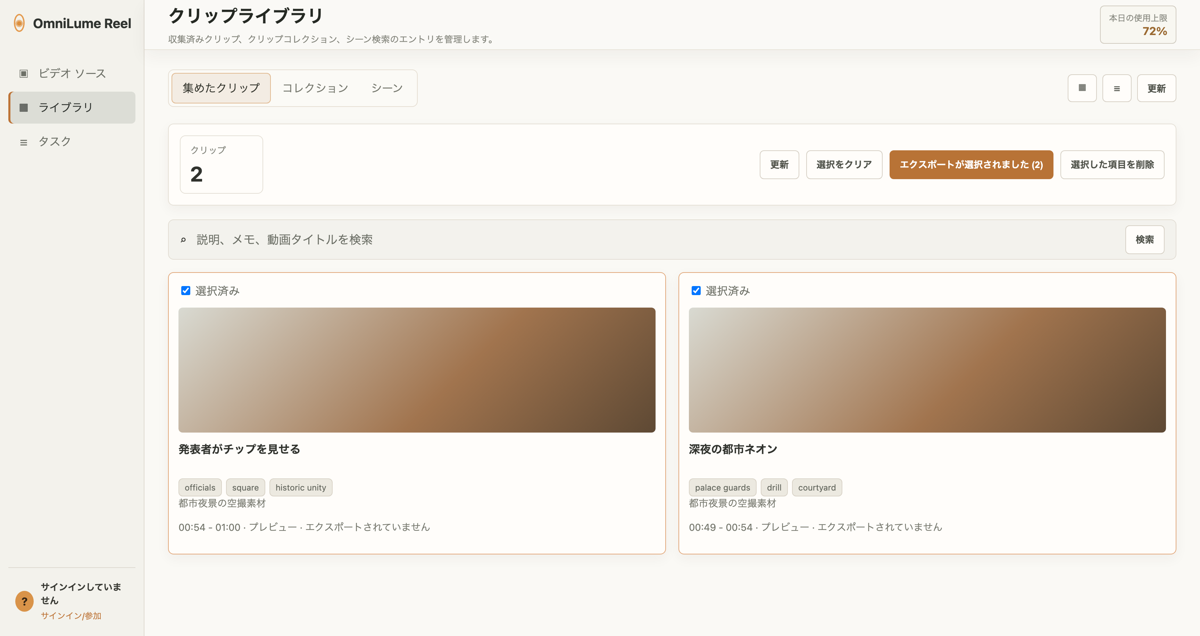The height and width of the screenshot is (636, 1200).
Task: Click the search magnifier icon
Action: (x=184, y=240)
